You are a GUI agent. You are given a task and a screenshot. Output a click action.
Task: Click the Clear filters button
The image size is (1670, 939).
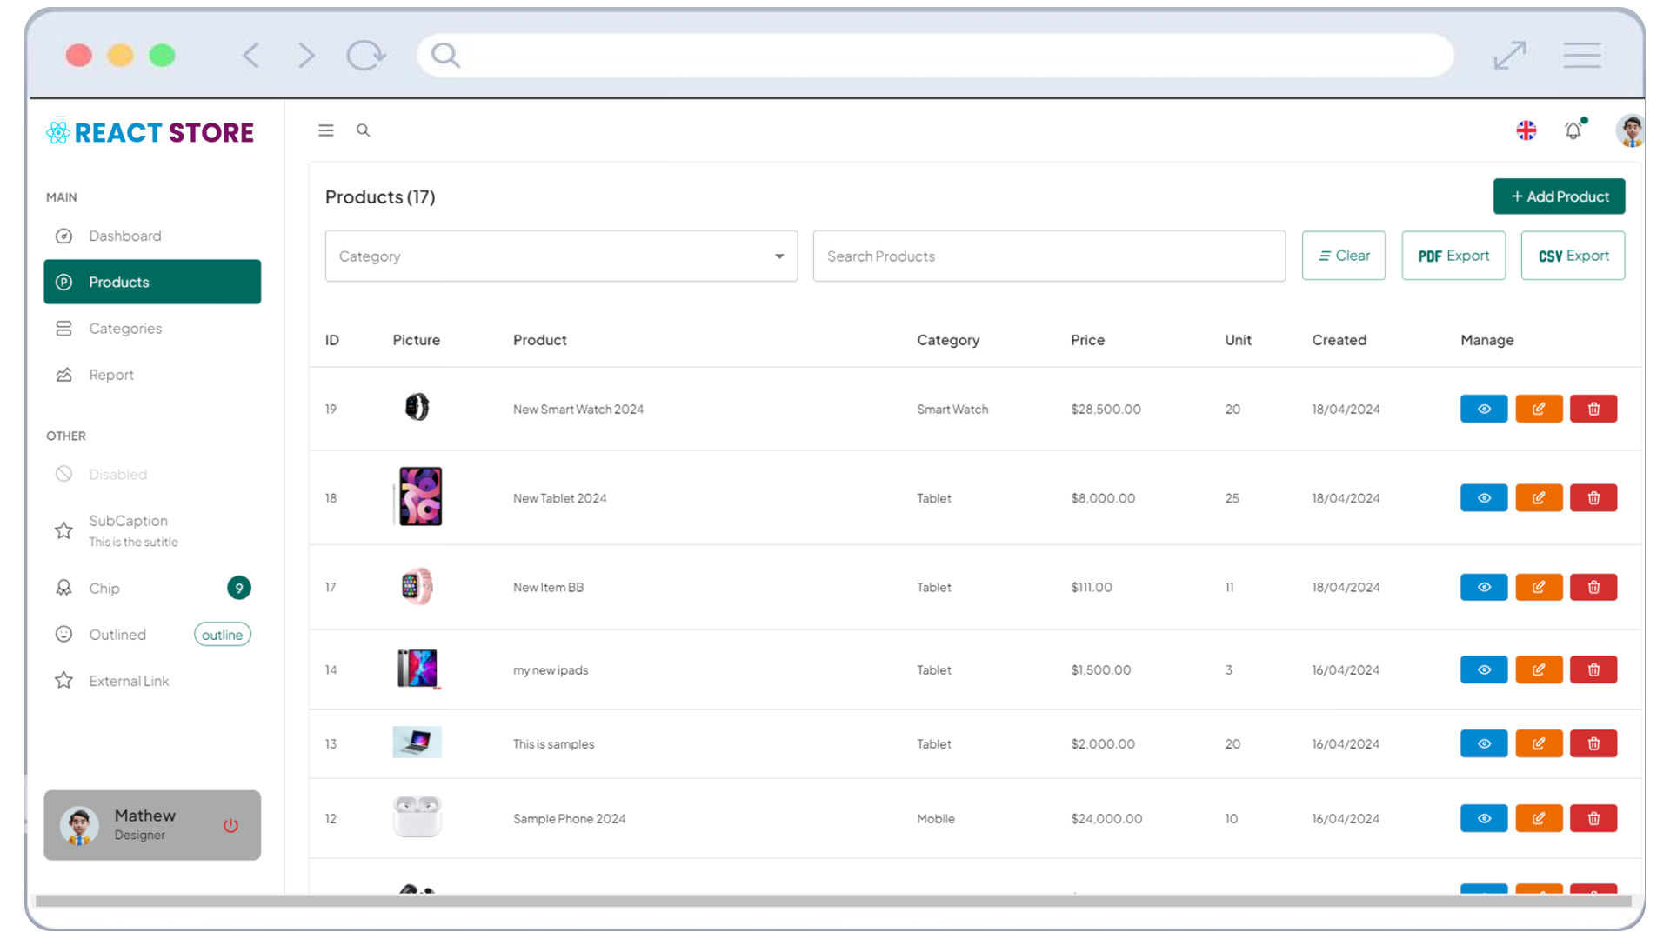click(1344, 256)
